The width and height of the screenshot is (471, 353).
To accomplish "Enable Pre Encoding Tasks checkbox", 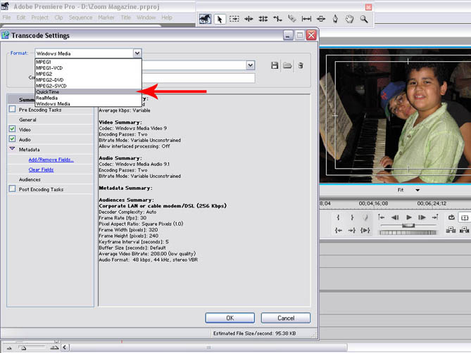I will click(x=12, y=110).
